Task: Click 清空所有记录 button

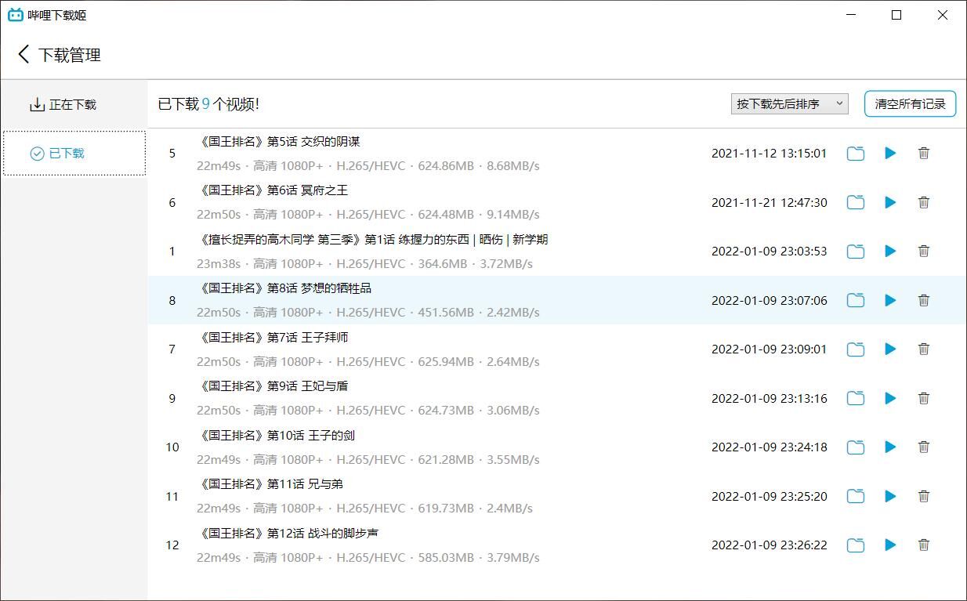Action: click(910, 103)
